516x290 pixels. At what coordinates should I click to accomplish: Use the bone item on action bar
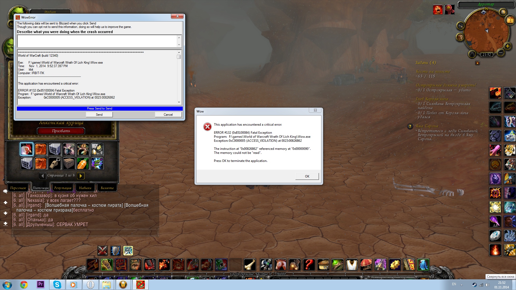pyautogui.click(x=250, y=265)
